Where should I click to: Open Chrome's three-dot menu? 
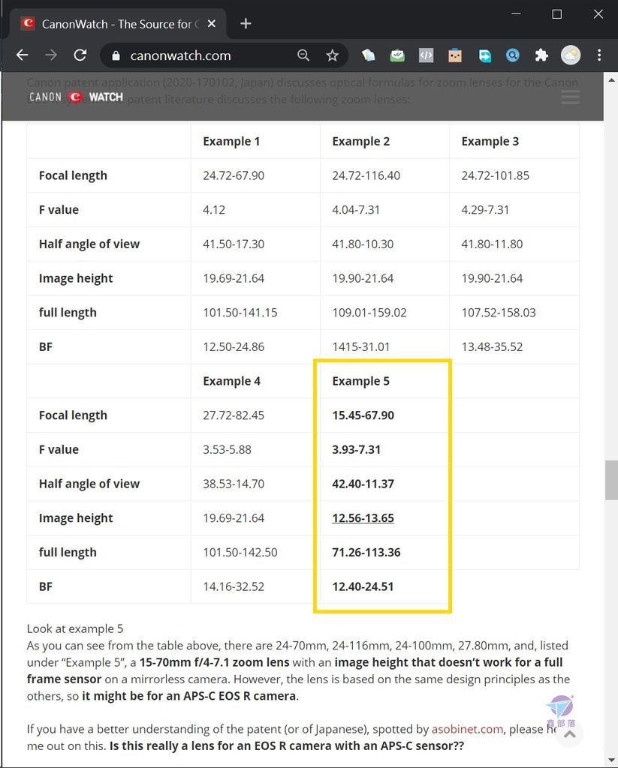tap(599, 55)
